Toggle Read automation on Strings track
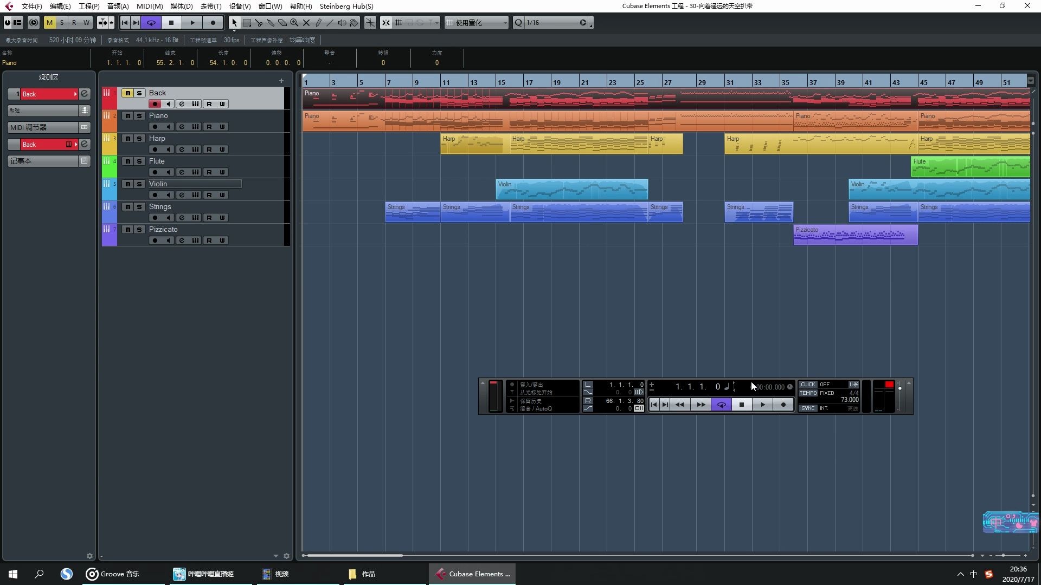This screenshot has height=585, width=1041. point(209,218)
